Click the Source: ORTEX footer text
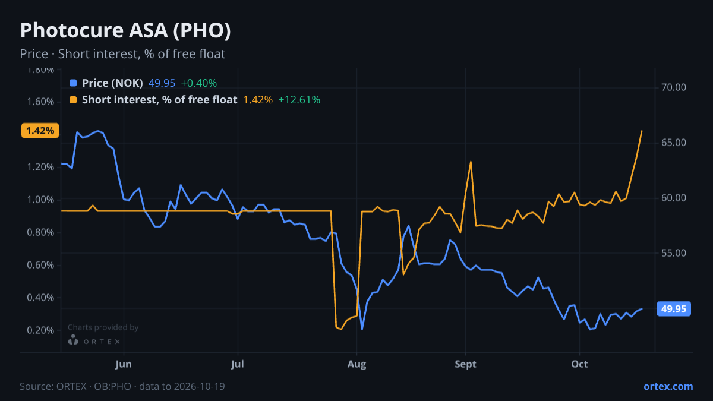The height and width of the screenshot is (401, 713). coord(122,386)
